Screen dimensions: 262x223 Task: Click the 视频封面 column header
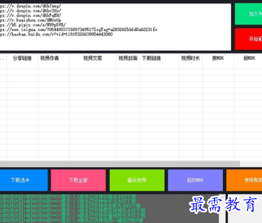tap(128, 58)
